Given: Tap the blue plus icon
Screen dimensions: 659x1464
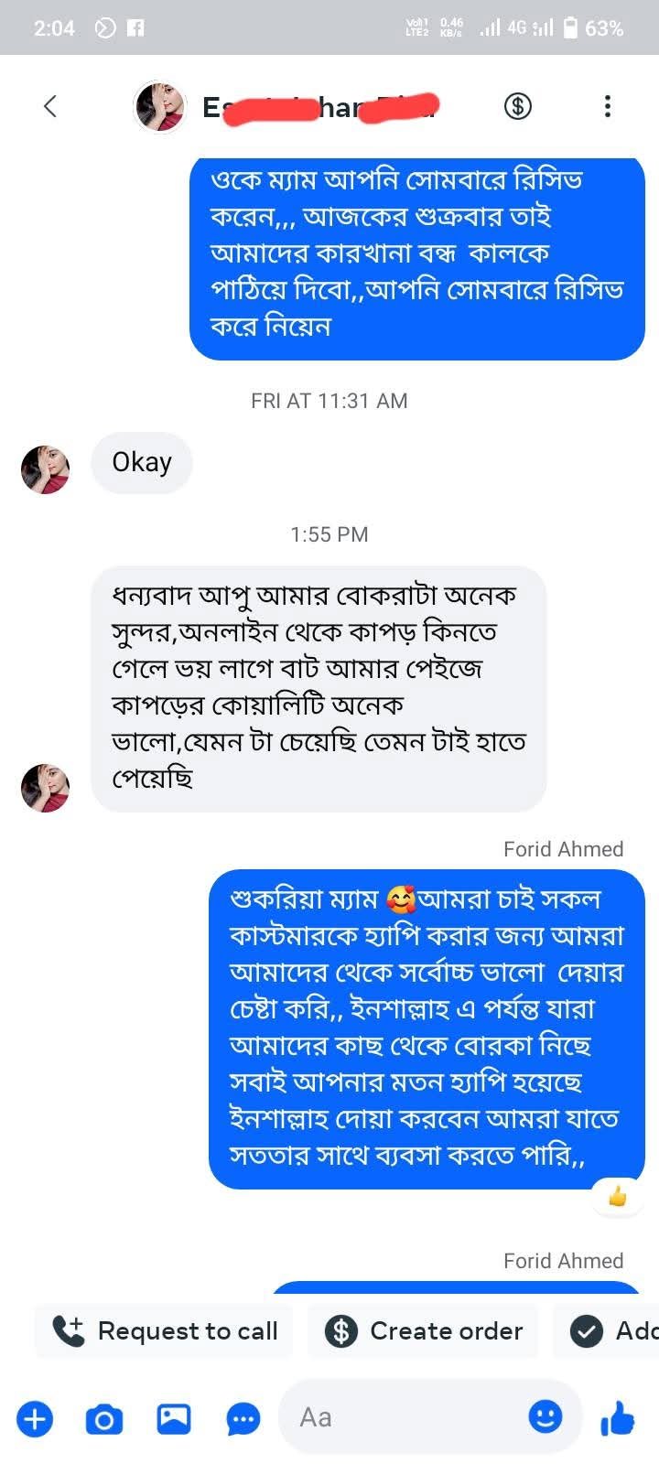Looking at the screenshot, I should pyautogui.click(x=35, y=1419).
